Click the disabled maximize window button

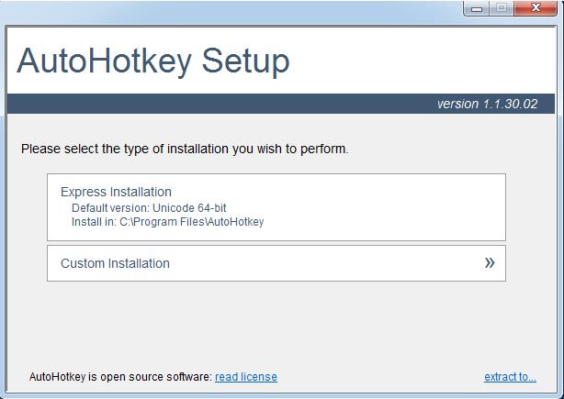pos(502,8)
